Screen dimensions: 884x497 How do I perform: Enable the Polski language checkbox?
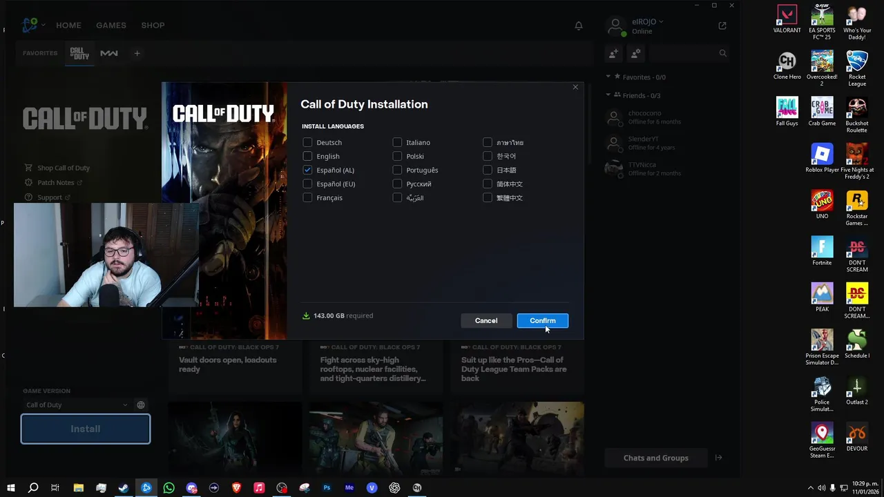tap(397, 156)
